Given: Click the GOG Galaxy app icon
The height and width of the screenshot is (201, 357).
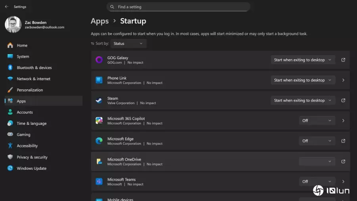Looking at the screenshot, I should point(99,60).
